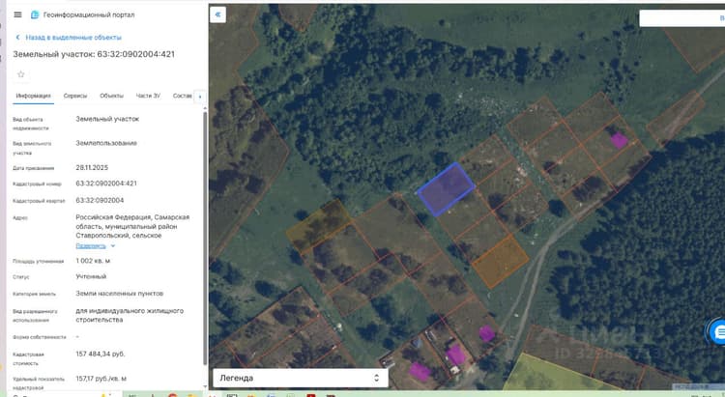Click the back chevron before Назад
Viewport: 725px width, 397px height.
point(17,37)
